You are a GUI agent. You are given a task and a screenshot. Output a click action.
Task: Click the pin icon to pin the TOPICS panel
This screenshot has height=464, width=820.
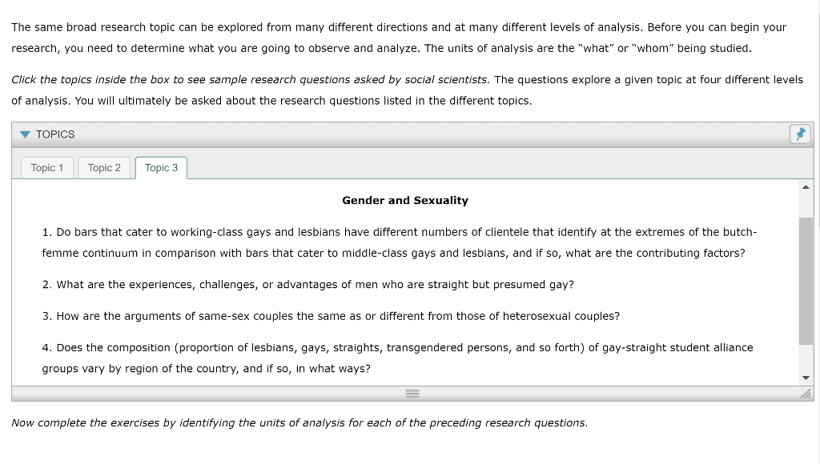pos(800,134)
